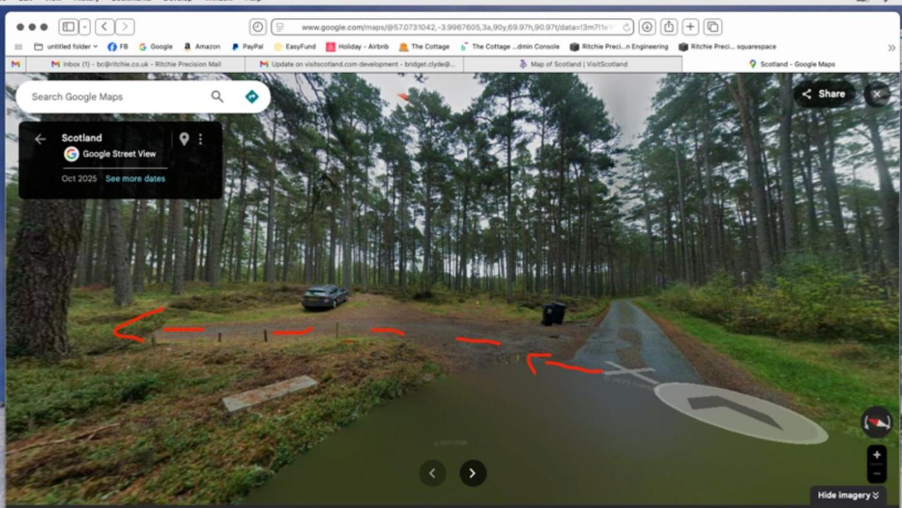Open directions via the blue diamond icon
Screen dimensions: 902x508
pos(252,97)
